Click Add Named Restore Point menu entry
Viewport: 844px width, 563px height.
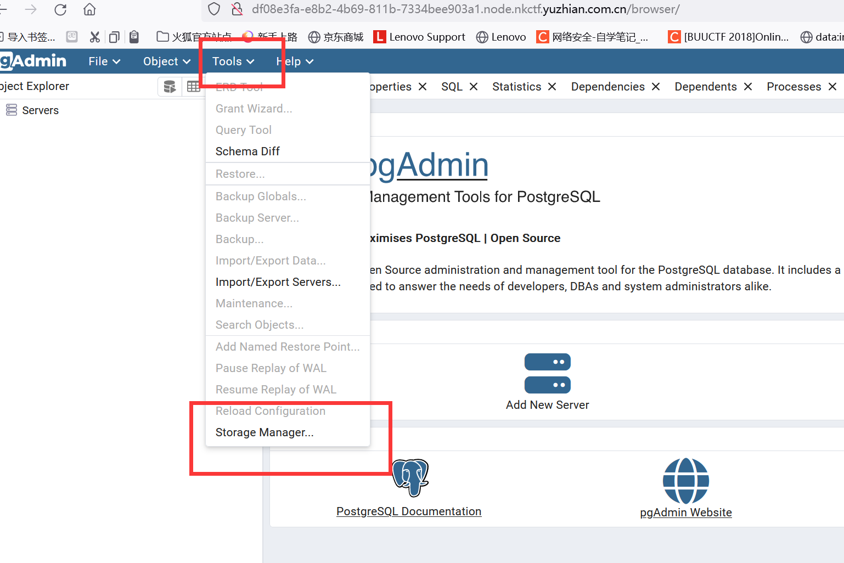coord(288,347)
